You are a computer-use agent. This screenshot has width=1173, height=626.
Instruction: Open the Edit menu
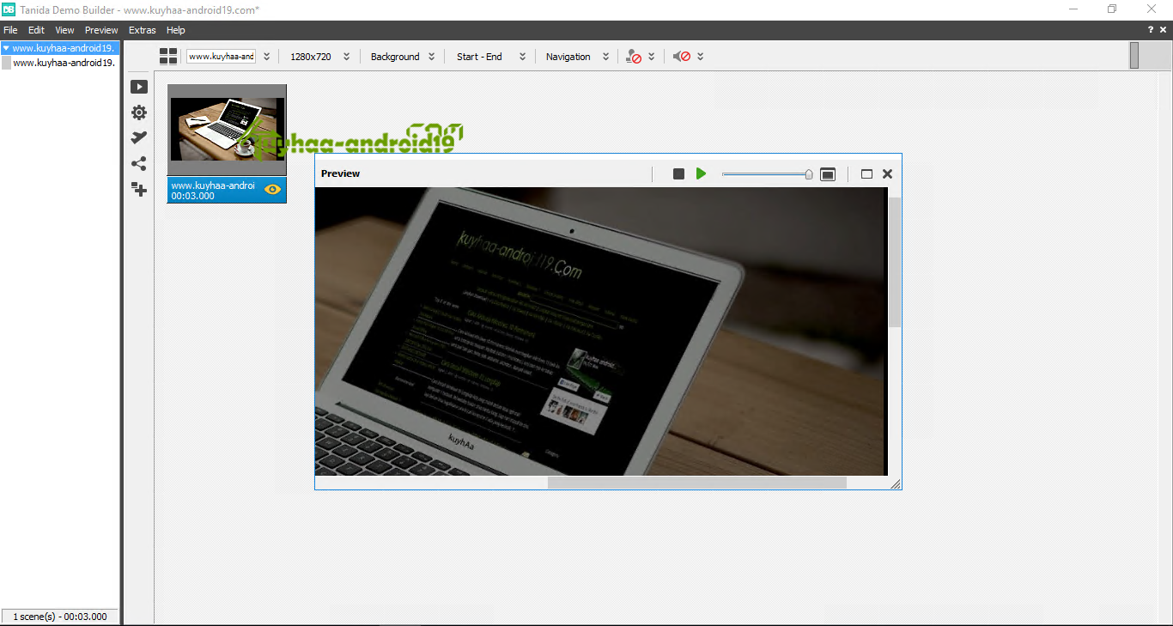[x=36, y=30]
